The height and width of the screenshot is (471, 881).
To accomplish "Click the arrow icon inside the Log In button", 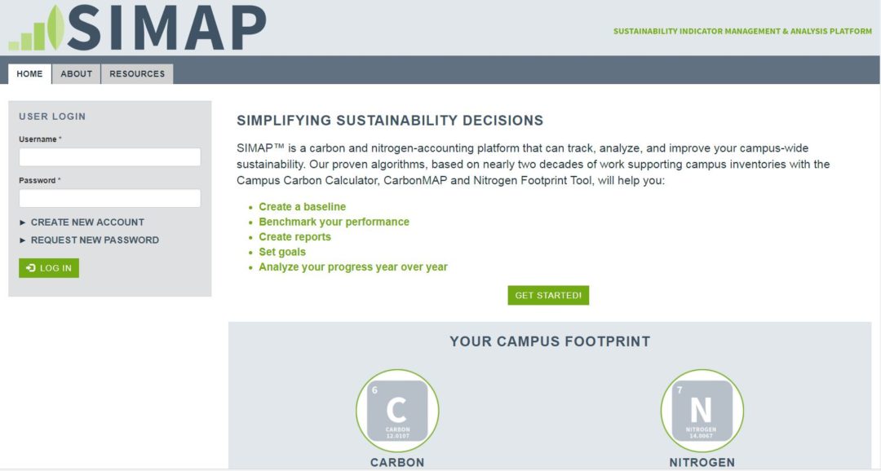I will coord(31,268).
